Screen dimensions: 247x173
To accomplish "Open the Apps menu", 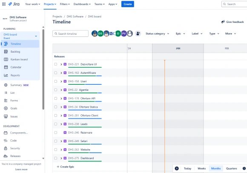I will tap(112, 4).
